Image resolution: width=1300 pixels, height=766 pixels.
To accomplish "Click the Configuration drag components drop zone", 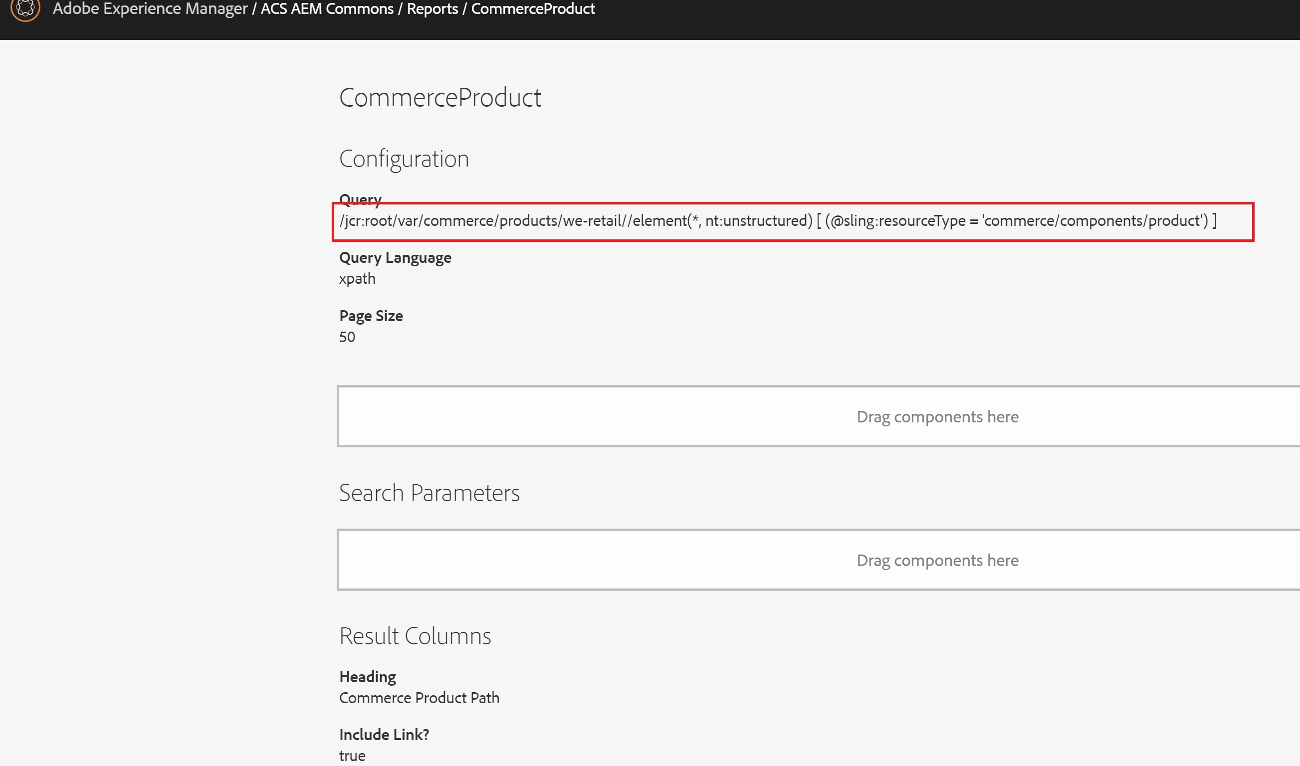I will click(937, 416).
